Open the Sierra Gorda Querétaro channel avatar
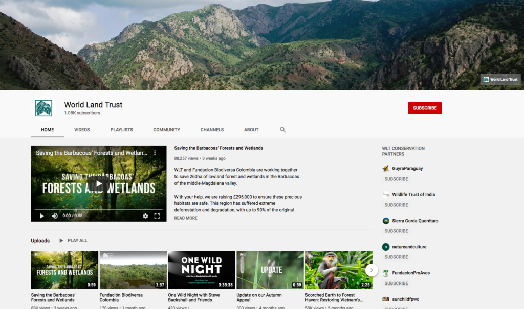The width and height of the screenshot is (524, 309). pos(385,221)
